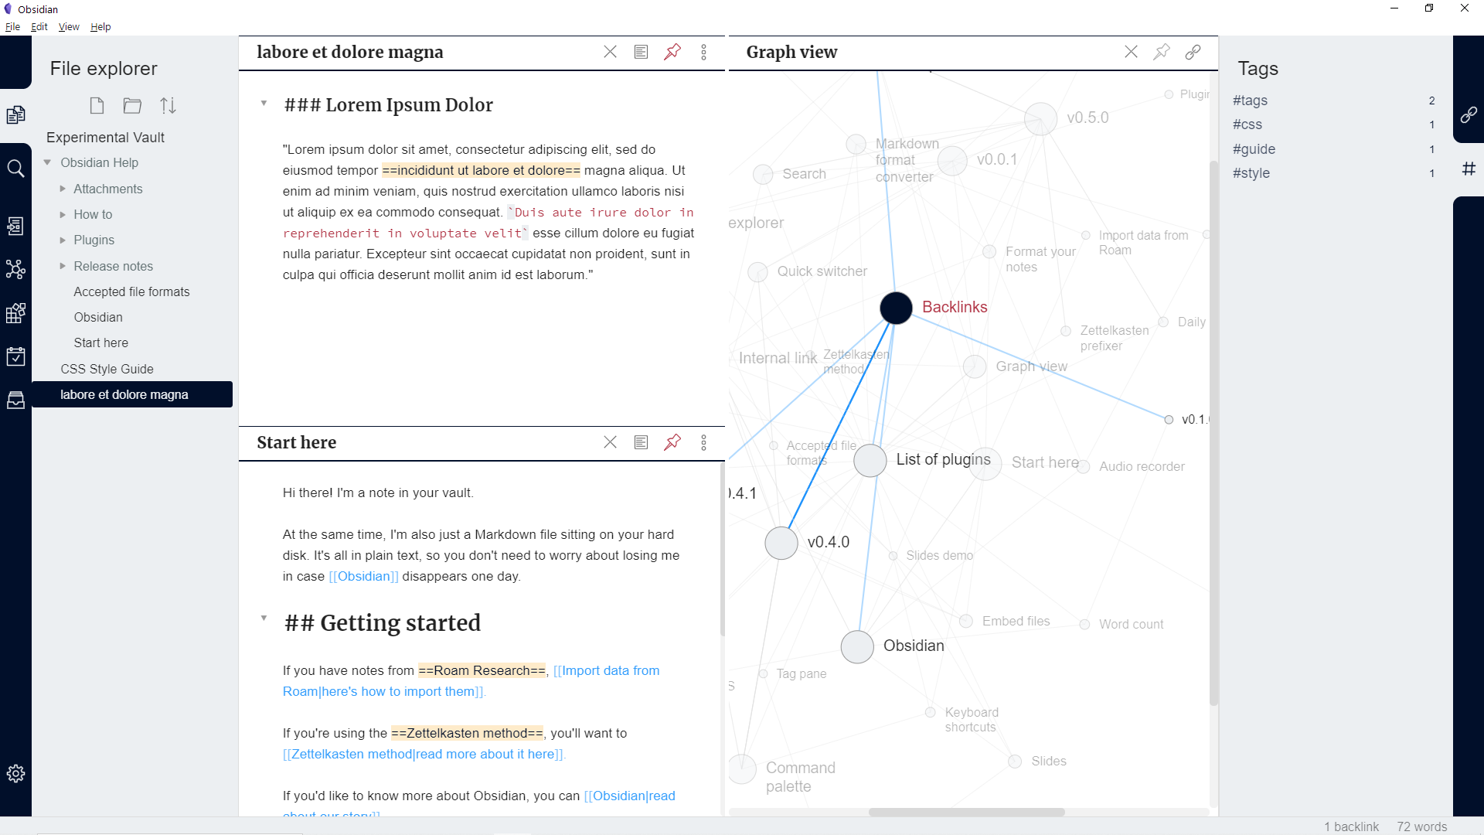Open more options for labore et dolore magna
1484x835 pixels.
(703, 52)
